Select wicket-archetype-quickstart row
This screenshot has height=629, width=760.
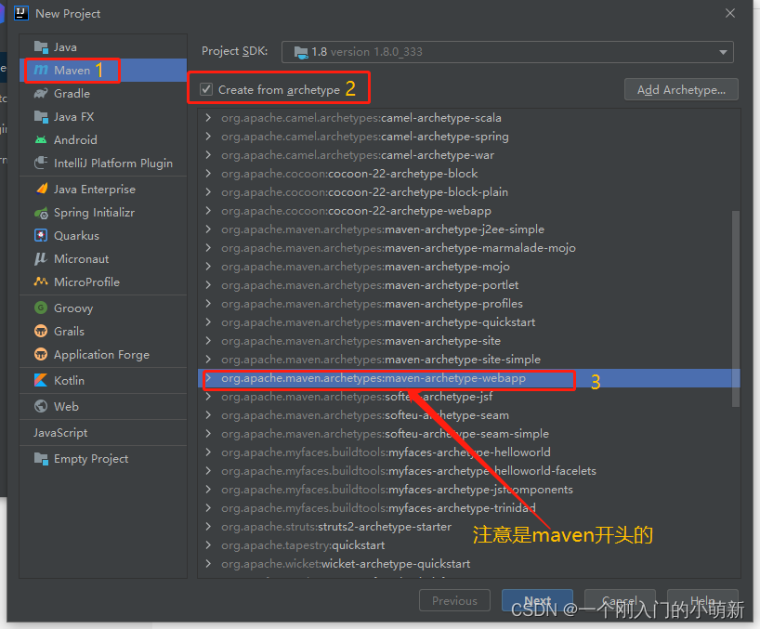[468, 564]
